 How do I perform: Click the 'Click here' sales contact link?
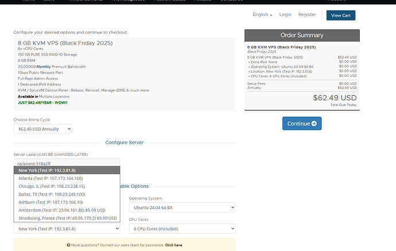pyautogui.click(x=173, y=245)
